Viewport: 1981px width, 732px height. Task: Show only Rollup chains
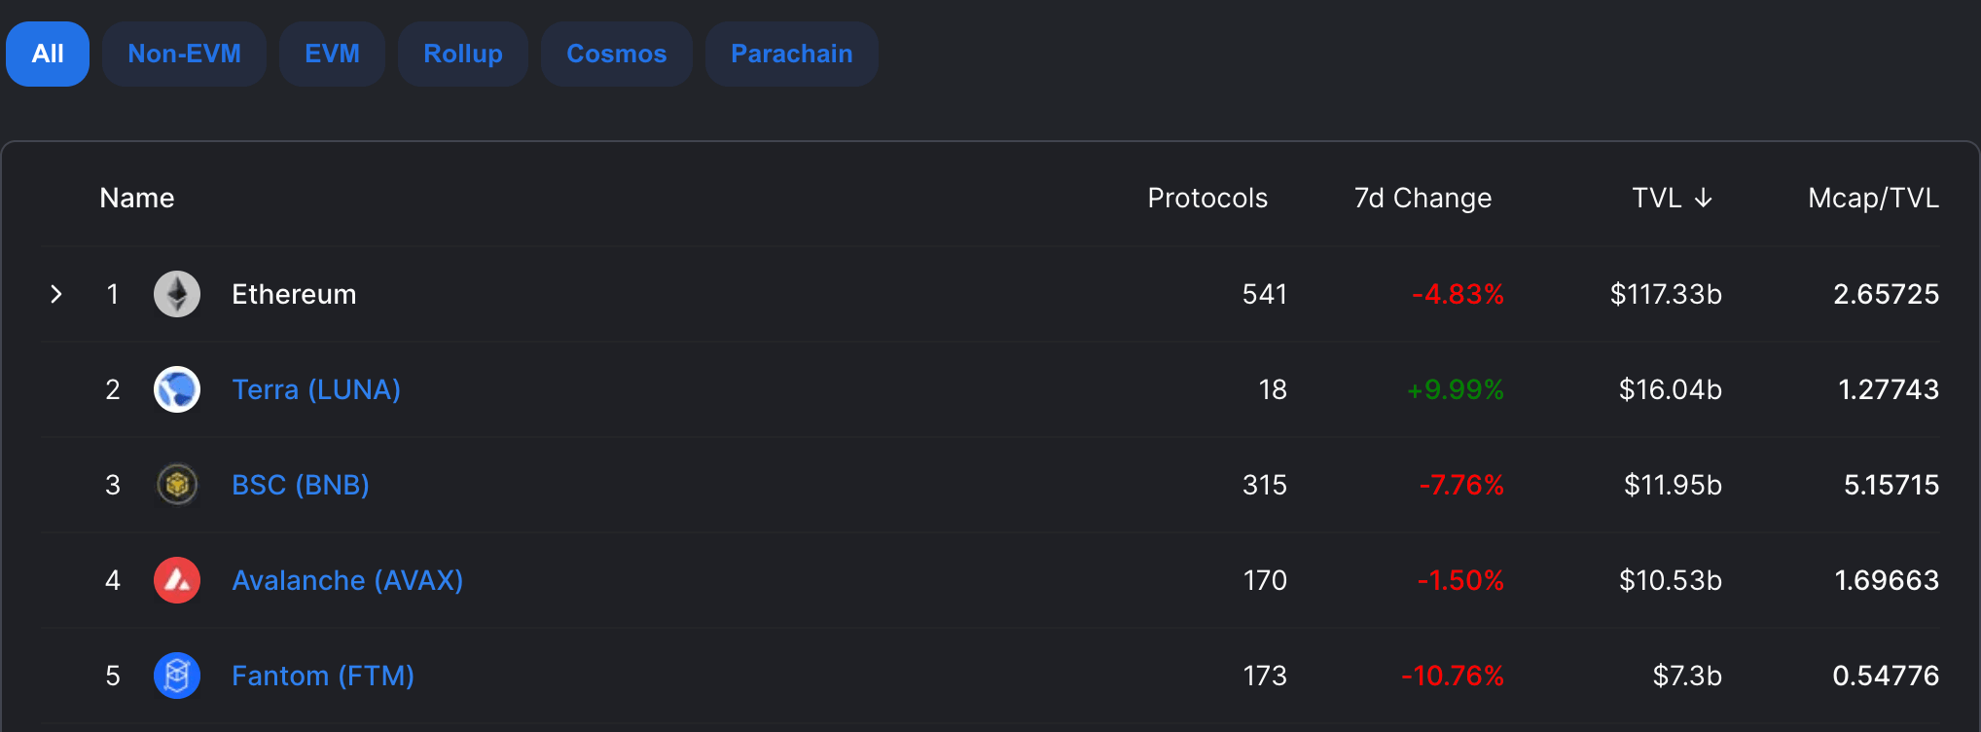(x=463, y=55)
